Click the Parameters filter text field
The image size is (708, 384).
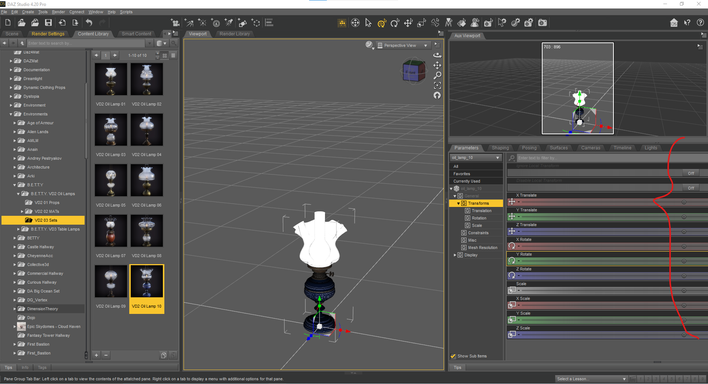pos(612,158)
